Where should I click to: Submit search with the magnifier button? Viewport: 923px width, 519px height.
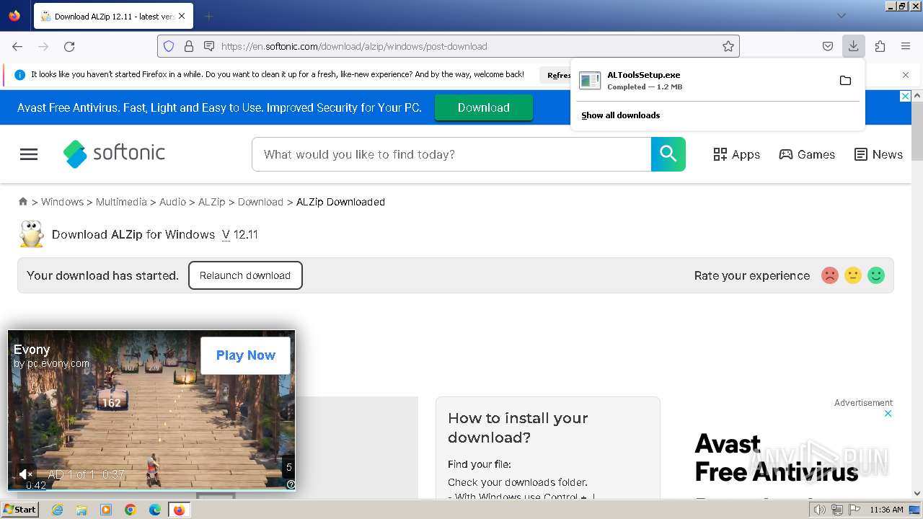[x=668, y=154]
